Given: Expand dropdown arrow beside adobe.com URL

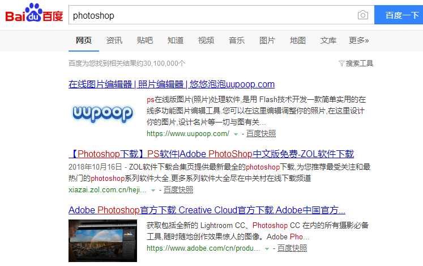Looking at the screenshot, I should [266, 248].
